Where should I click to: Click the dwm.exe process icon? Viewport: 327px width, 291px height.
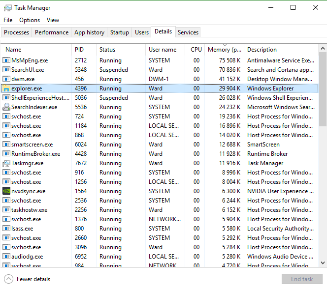[x=6, y=79]
